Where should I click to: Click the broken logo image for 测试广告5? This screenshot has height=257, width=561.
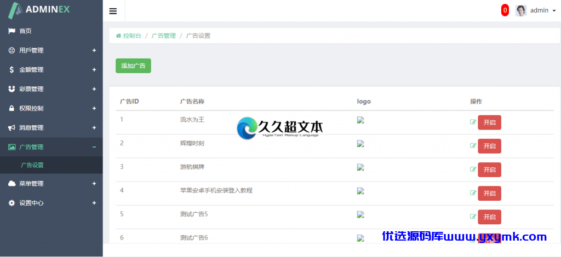(x=360, y=214)
